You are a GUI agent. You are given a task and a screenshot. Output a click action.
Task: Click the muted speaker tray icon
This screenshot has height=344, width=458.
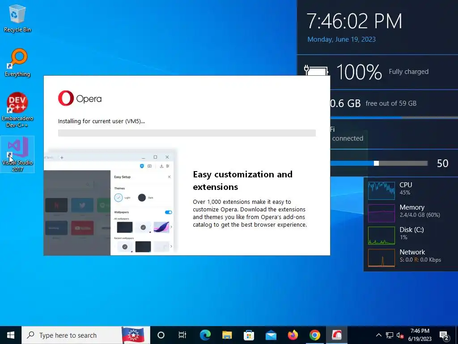click(400, 335)
